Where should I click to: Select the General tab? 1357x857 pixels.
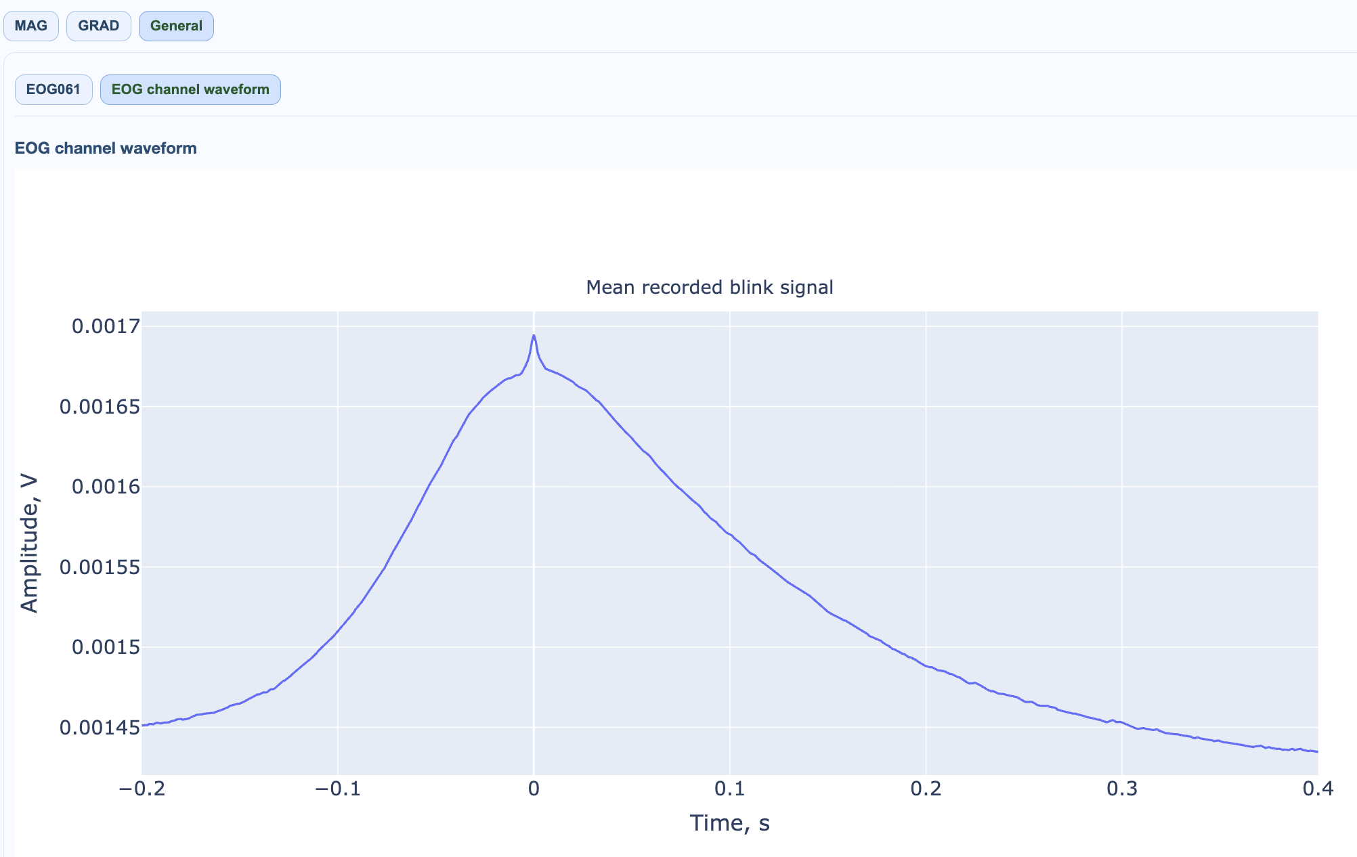point(176,26)
